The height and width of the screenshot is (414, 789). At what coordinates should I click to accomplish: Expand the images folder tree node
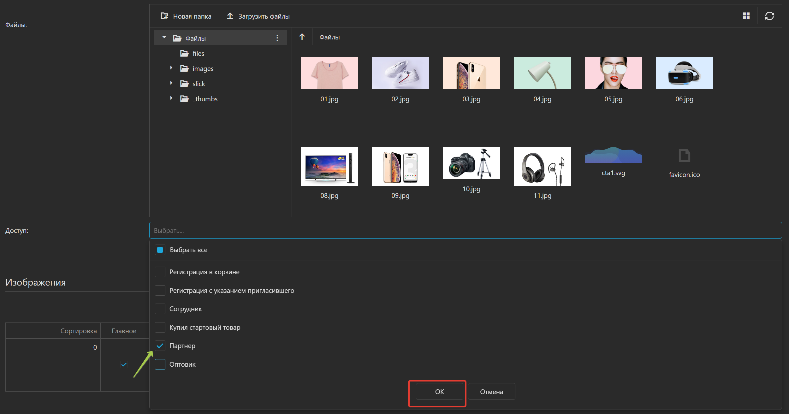point(171,68)
